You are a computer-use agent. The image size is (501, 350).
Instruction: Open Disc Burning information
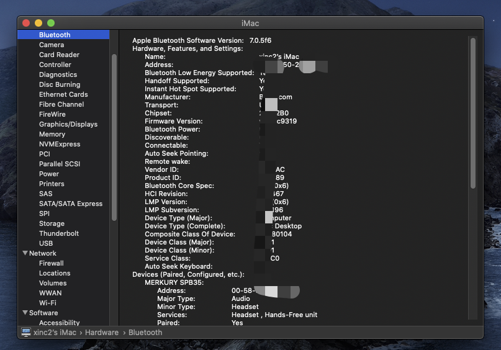pyautogui.click(x=60, y=84)
